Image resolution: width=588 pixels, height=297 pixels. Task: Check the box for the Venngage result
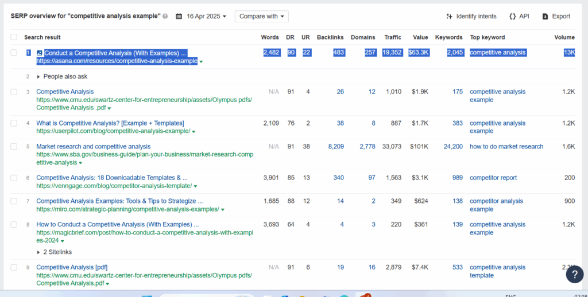[x=14, y=178]
